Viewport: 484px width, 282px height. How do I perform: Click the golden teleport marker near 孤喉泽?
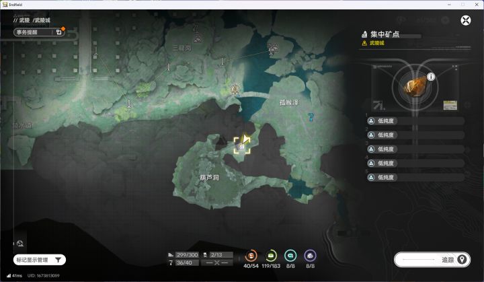[235, 90]
